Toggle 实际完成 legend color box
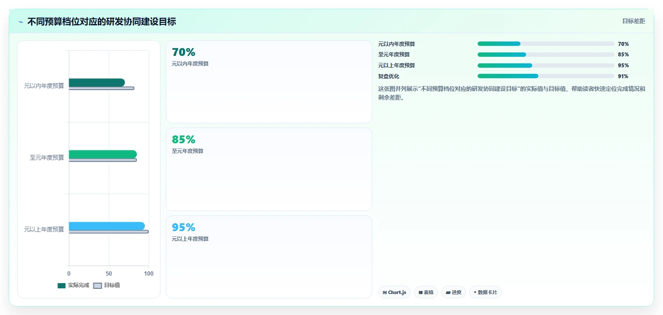 (x=62, y=286)
